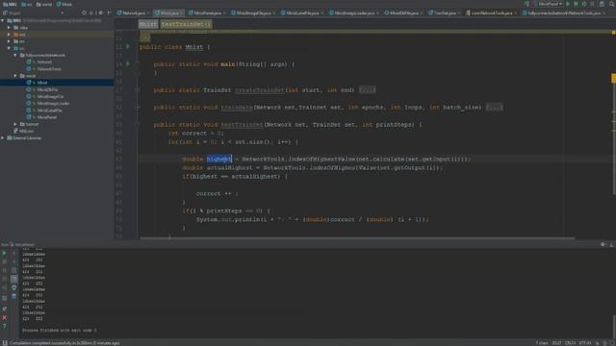Start debugging with the toolbar debug icon
This screenshot has height=346, width=616.
[x=576, y=4]
